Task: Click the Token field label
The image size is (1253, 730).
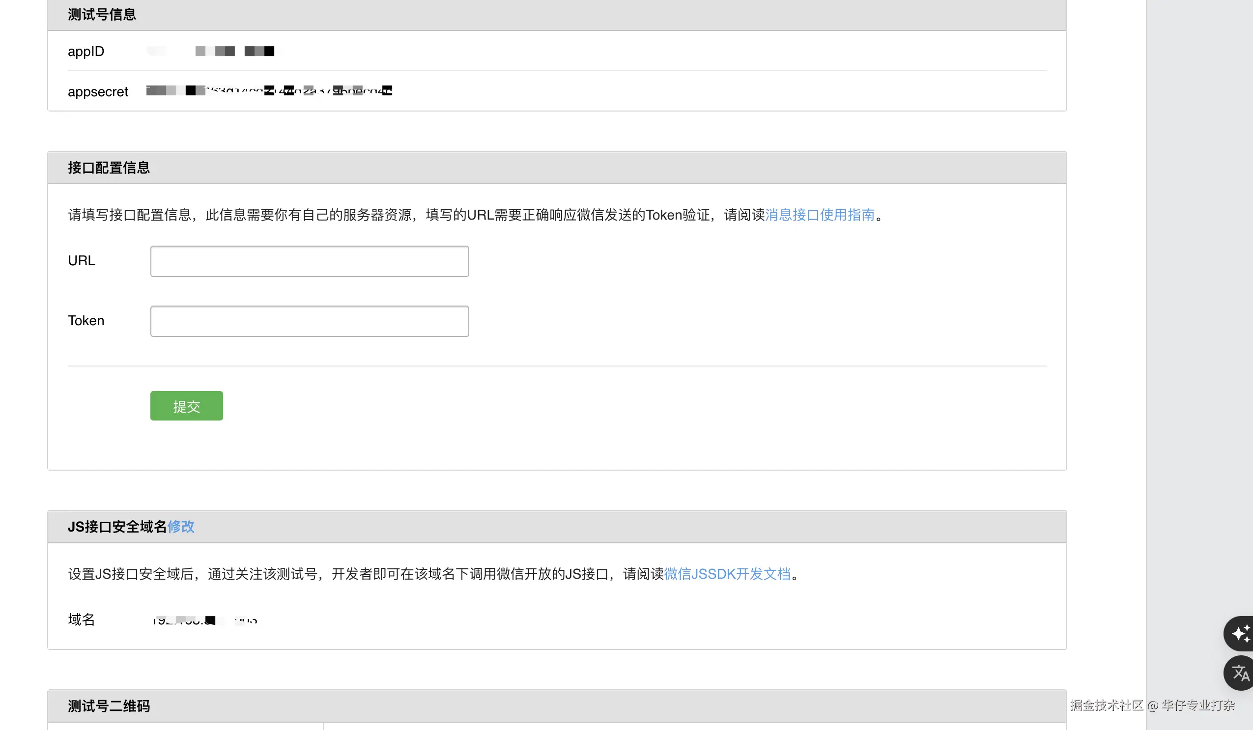Action: [86, 320]
